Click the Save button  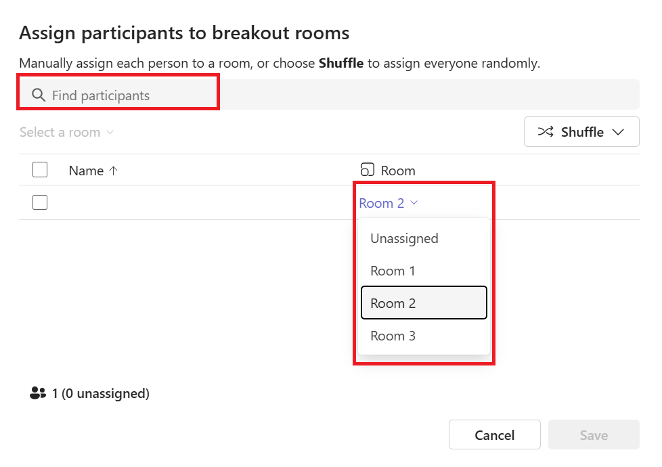[594, 435]
